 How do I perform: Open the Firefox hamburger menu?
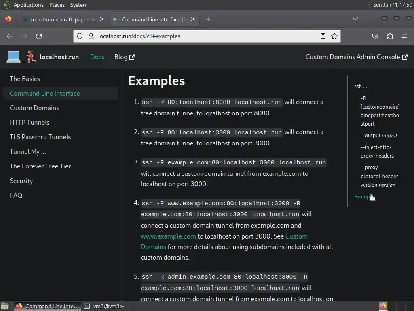pos(404,36)
